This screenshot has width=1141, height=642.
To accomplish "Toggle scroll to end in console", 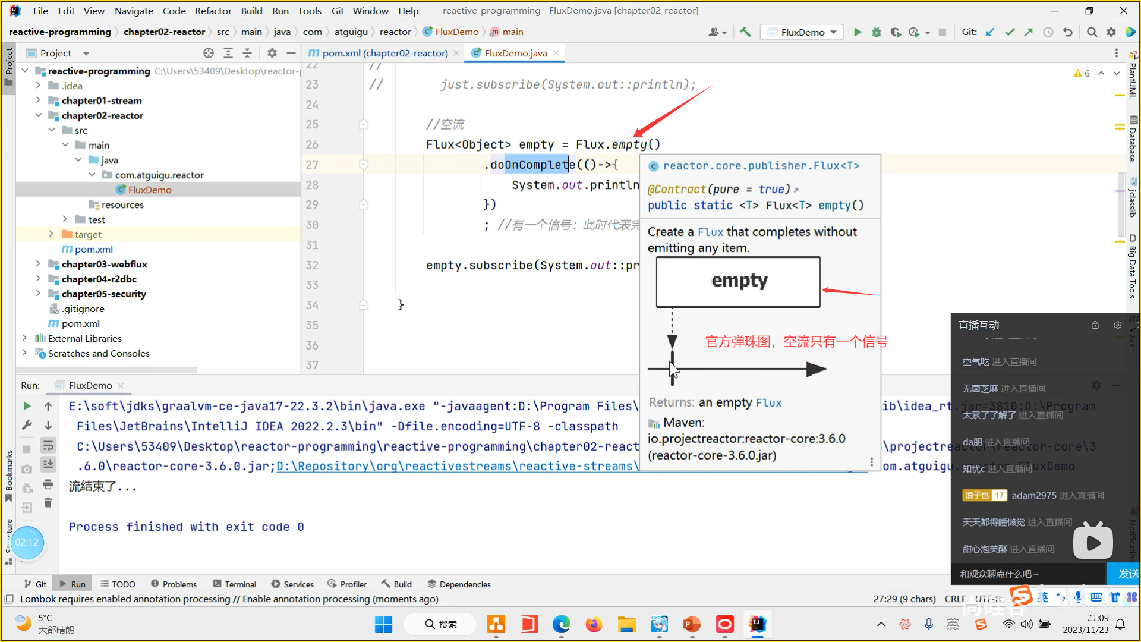I will coord(48,464).
